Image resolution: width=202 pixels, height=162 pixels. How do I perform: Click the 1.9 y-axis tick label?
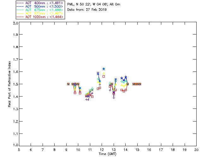pos(15,34)
